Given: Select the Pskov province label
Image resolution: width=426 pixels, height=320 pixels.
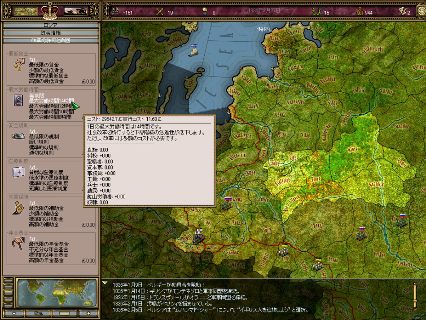Looking at the screenshot, I should (x=334, y=57).
